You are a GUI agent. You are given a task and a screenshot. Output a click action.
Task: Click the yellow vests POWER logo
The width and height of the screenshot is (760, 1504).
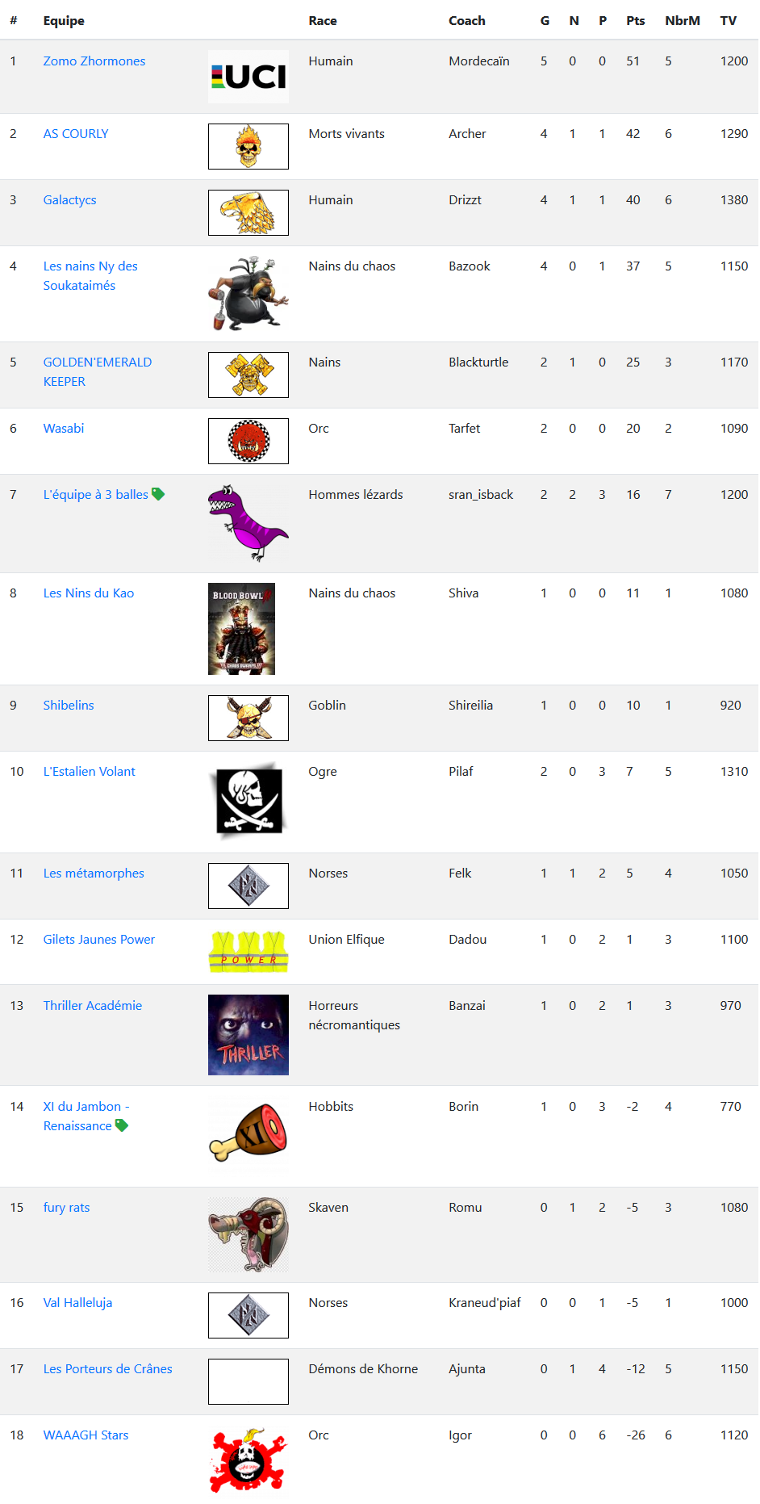point(248,952)
